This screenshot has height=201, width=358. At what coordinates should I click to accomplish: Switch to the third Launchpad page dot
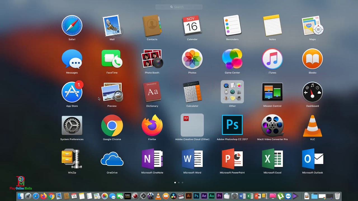(x=182, y=183)
